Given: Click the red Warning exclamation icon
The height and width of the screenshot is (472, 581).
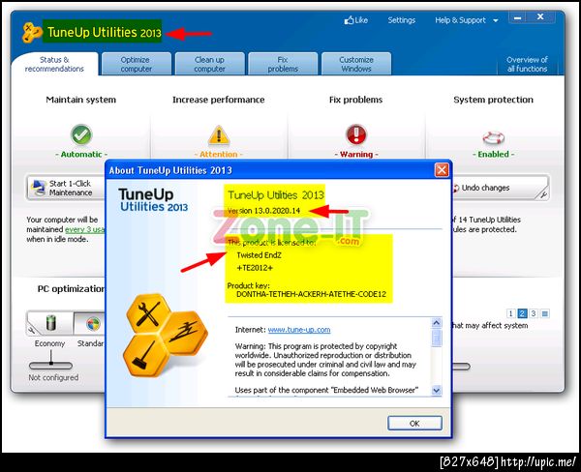Looking at the screenshot, I should pyautogui.click(x=356, y=134).
